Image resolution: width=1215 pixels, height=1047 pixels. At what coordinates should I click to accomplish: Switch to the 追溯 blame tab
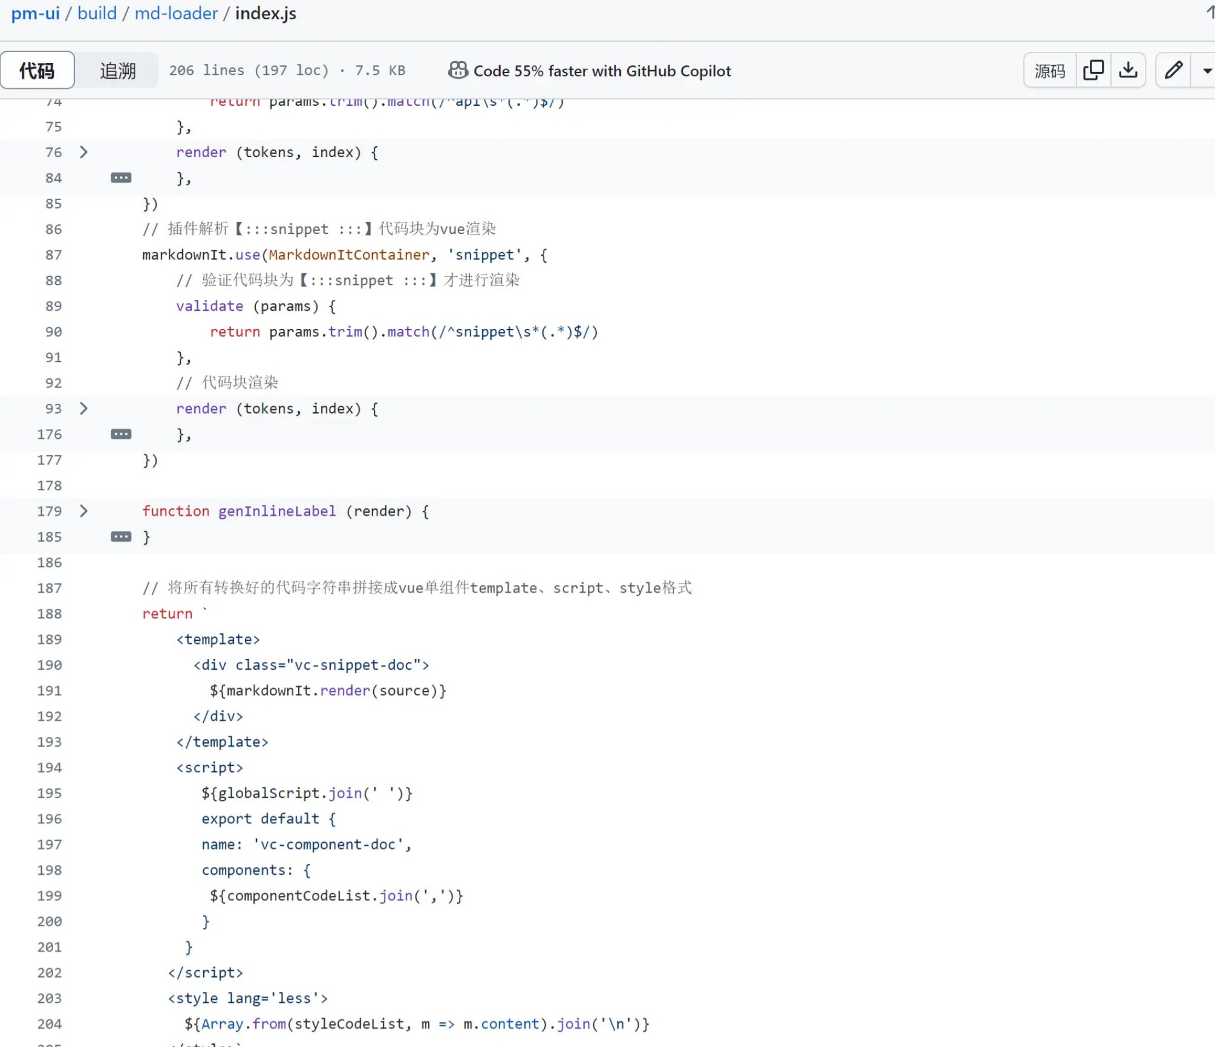118,70
